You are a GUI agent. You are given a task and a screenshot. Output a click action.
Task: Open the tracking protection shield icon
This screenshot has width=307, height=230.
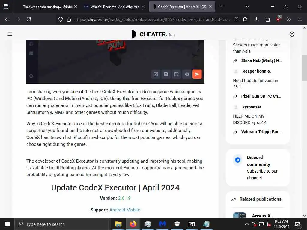[61, 19]
